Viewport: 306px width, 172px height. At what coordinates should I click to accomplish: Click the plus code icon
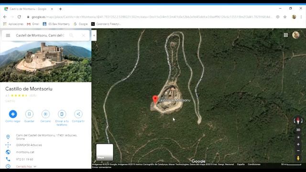8,145
